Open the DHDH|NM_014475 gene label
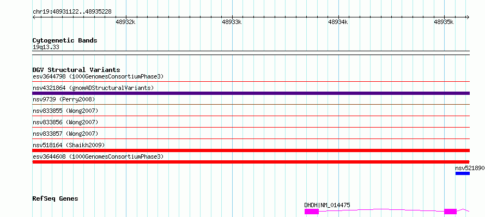Viewport: 485px width, 217px height. (x=328, y=205)
